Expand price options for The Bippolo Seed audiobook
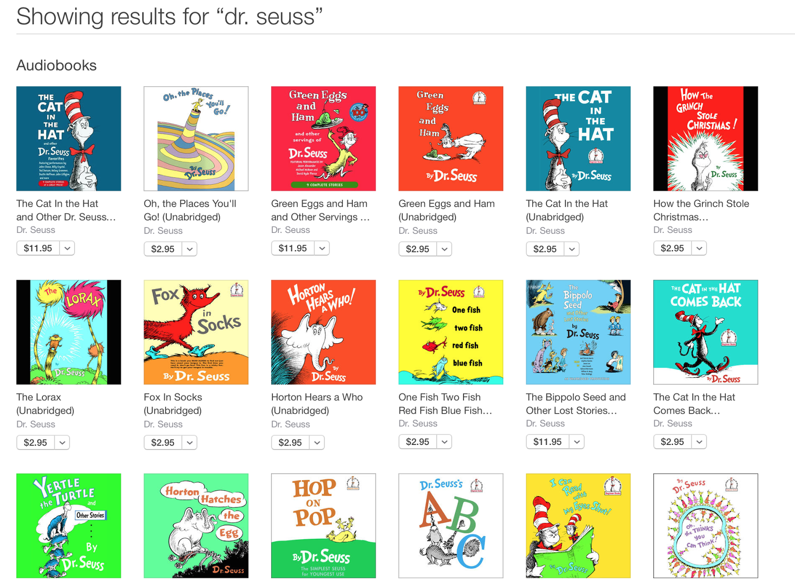The height and width of the screenshot is (579, 795). (x=577, y=441)
